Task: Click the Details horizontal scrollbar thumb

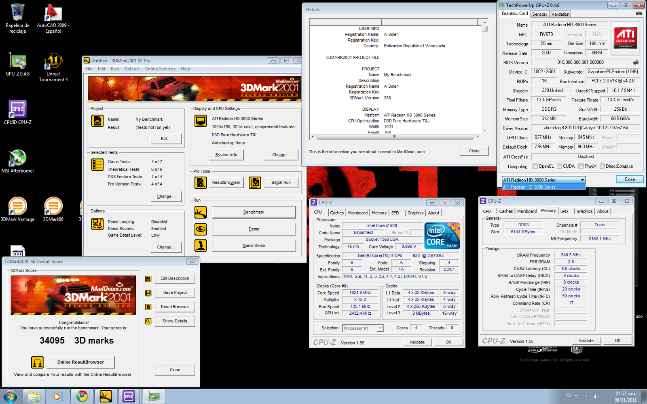Action: point(395,137)
